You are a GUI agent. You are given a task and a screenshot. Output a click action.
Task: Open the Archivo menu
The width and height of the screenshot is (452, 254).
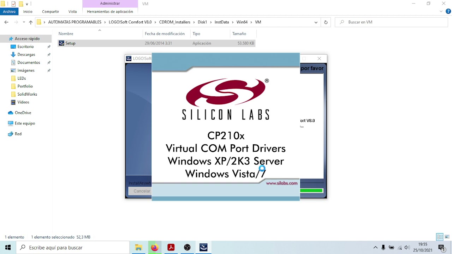[9, 12]
